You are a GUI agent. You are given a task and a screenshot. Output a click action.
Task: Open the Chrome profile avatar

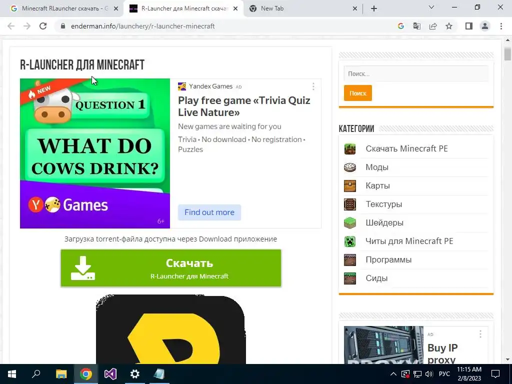pos(485,26)
